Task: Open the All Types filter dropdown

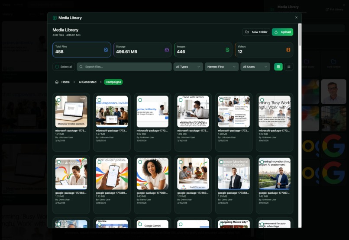Action: pyautogui.click(x=188, y=67)
